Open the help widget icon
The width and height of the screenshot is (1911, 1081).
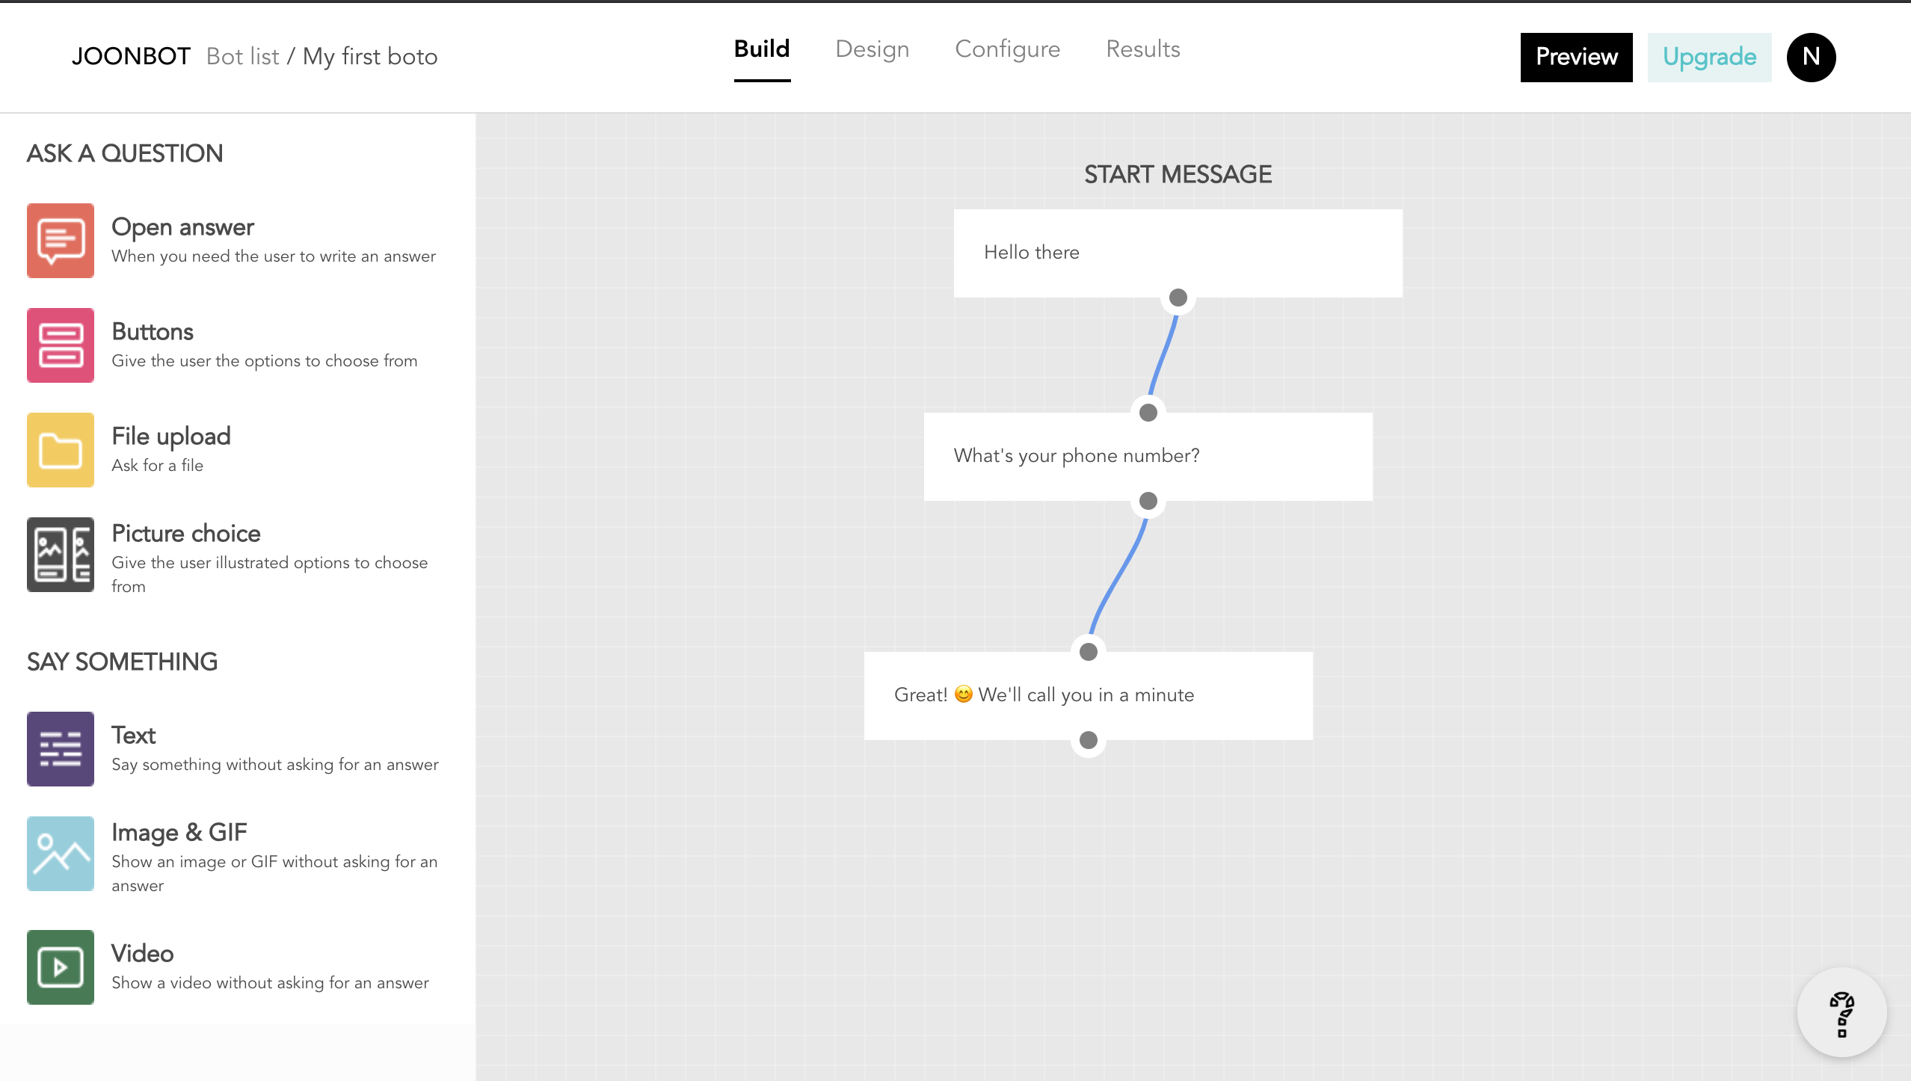click(x=1841, y=1014)
